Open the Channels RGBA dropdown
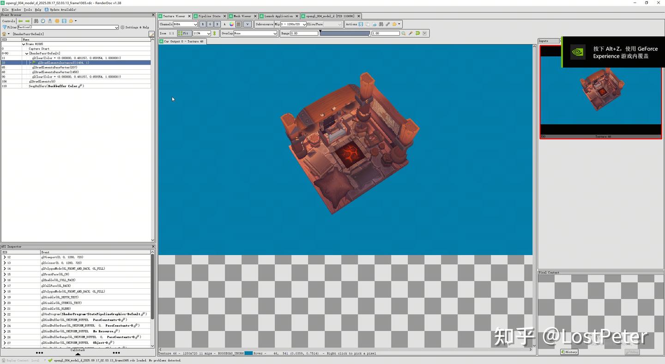Viewport: 665px width, 364px height. click(185, 24)
